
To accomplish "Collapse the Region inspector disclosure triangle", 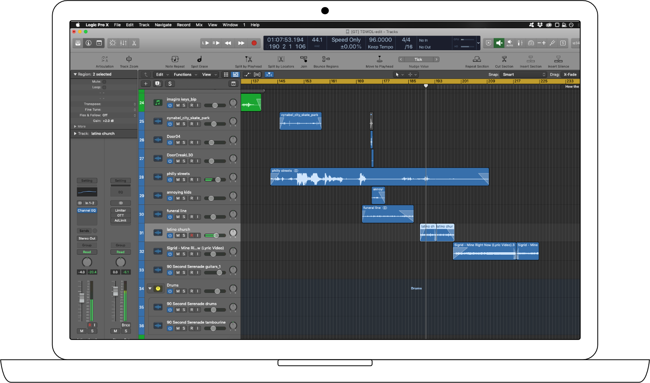I will [x=75, y=74].
